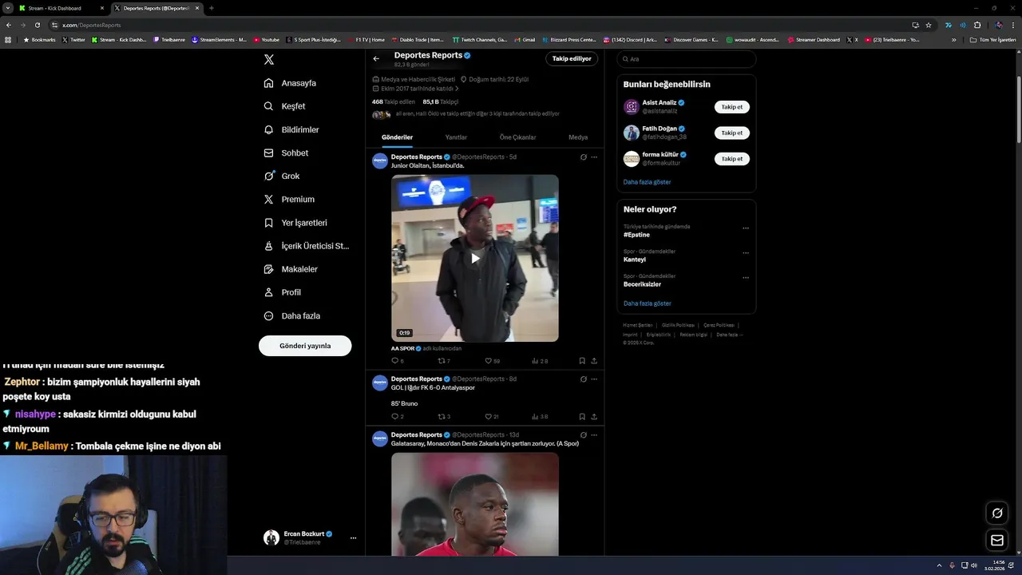Open Makaleler in the sidebar

click(x=291, y=269)
